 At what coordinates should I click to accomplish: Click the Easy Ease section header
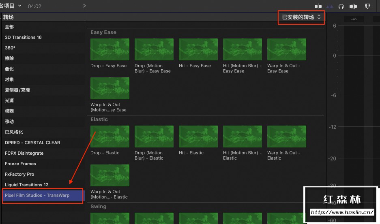point(103,32)
